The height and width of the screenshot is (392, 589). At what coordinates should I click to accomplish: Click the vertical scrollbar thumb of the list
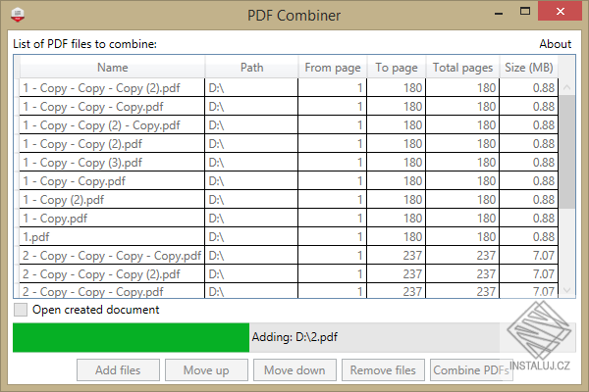pyautogui.click(x=566, y=152)
